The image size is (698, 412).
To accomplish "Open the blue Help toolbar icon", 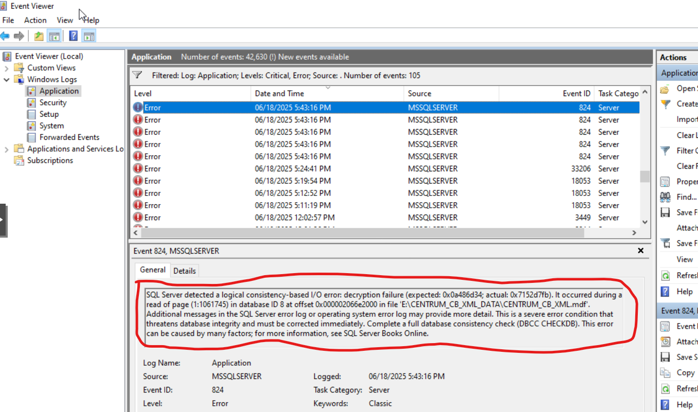I will point(74,36).
